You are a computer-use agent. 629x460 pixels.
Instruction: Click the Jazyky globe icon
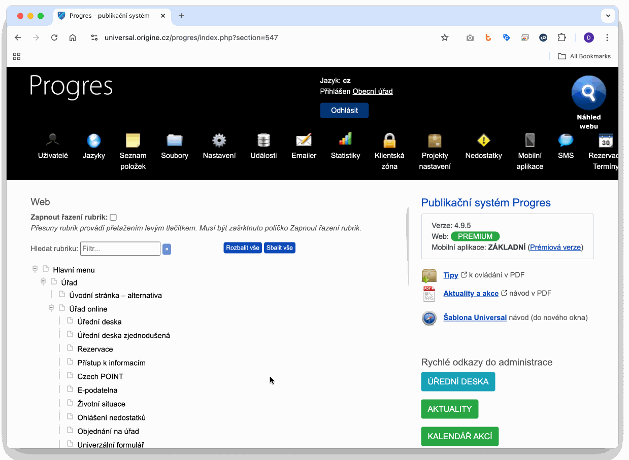coord(94,140)
